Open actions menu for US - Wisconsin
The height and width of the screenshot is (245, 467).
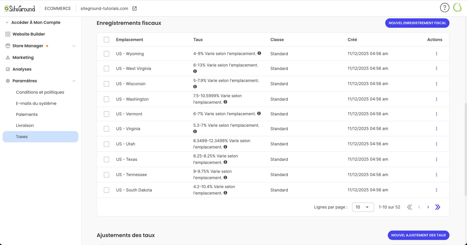click(x=436, y=84)
